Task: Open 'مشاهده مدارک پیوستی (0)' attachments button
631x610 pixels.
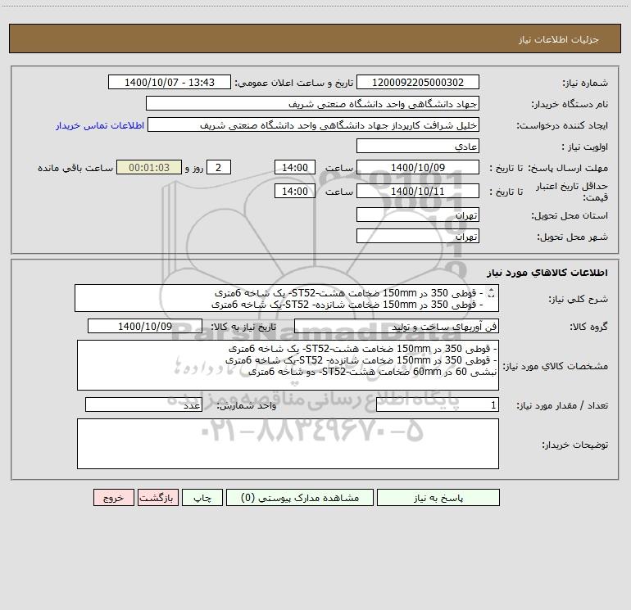Action: click(x=300, y=497)
